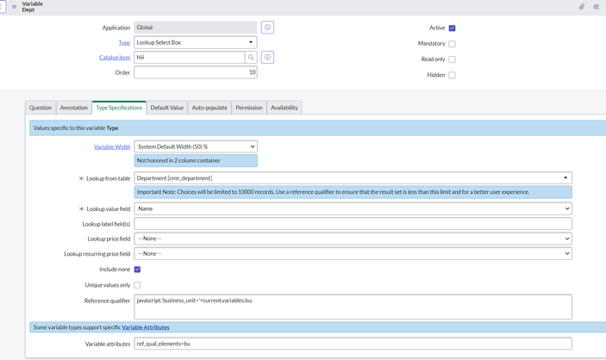This screenshot has width=606, height=360.
Task: Click Catalog item lookup search icon
Action: 251,58
